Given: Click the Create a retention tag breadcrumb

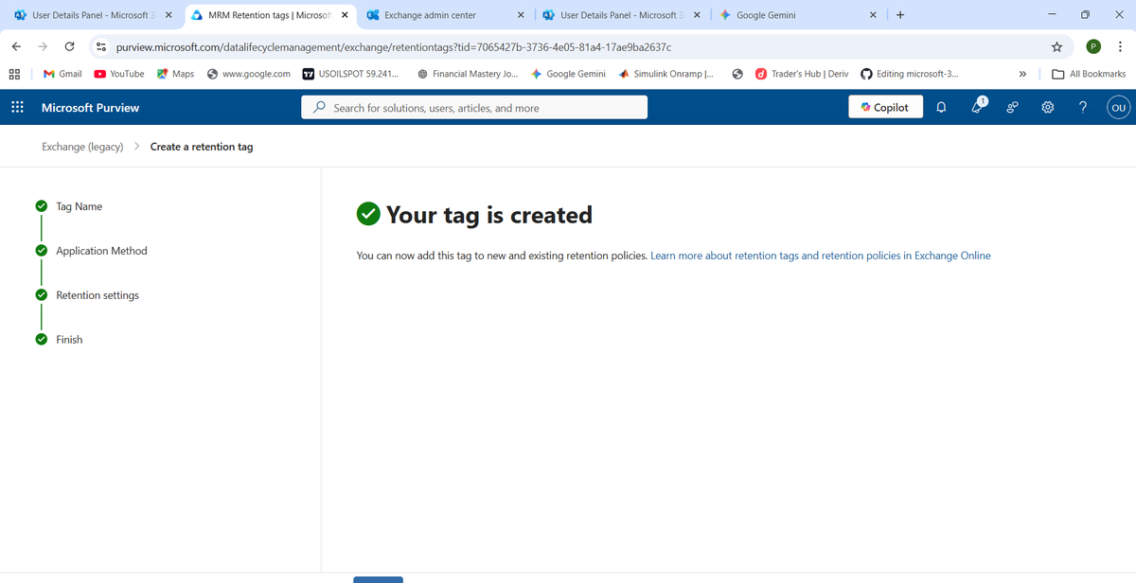Looking at the screenshot, I should (x=202, y=147).
